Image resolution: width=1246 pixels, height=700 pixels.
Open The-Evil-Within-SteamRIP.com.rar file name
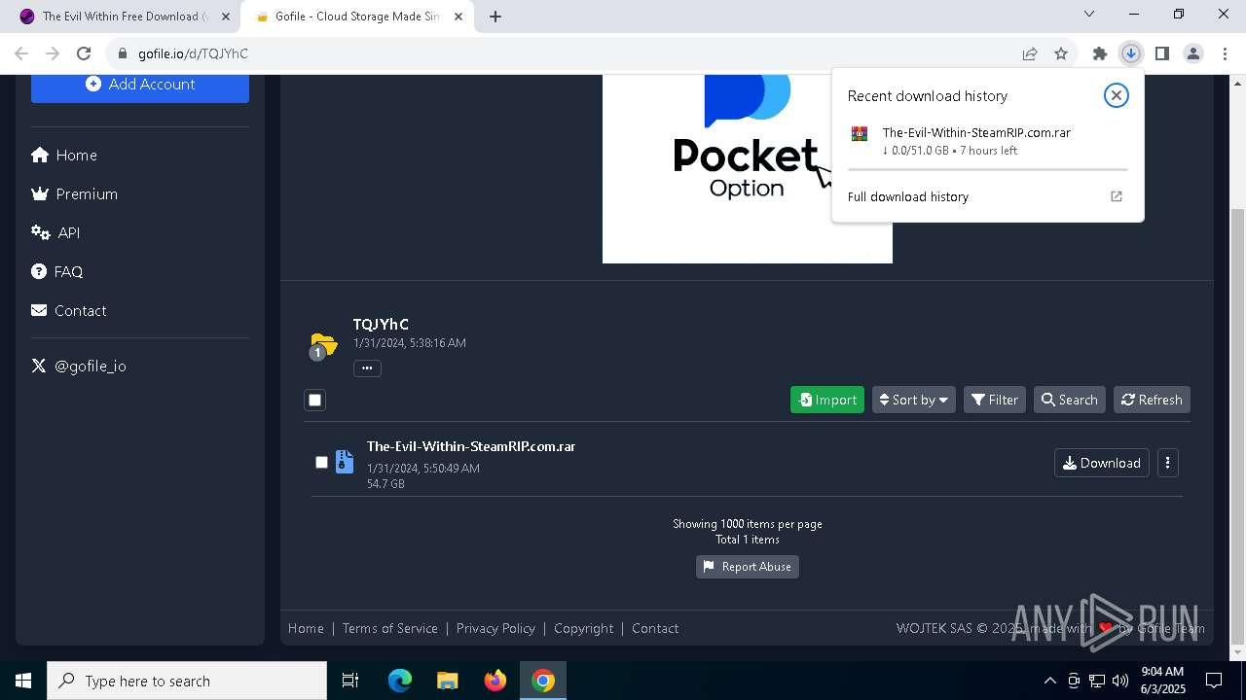[x=471, y=447]
